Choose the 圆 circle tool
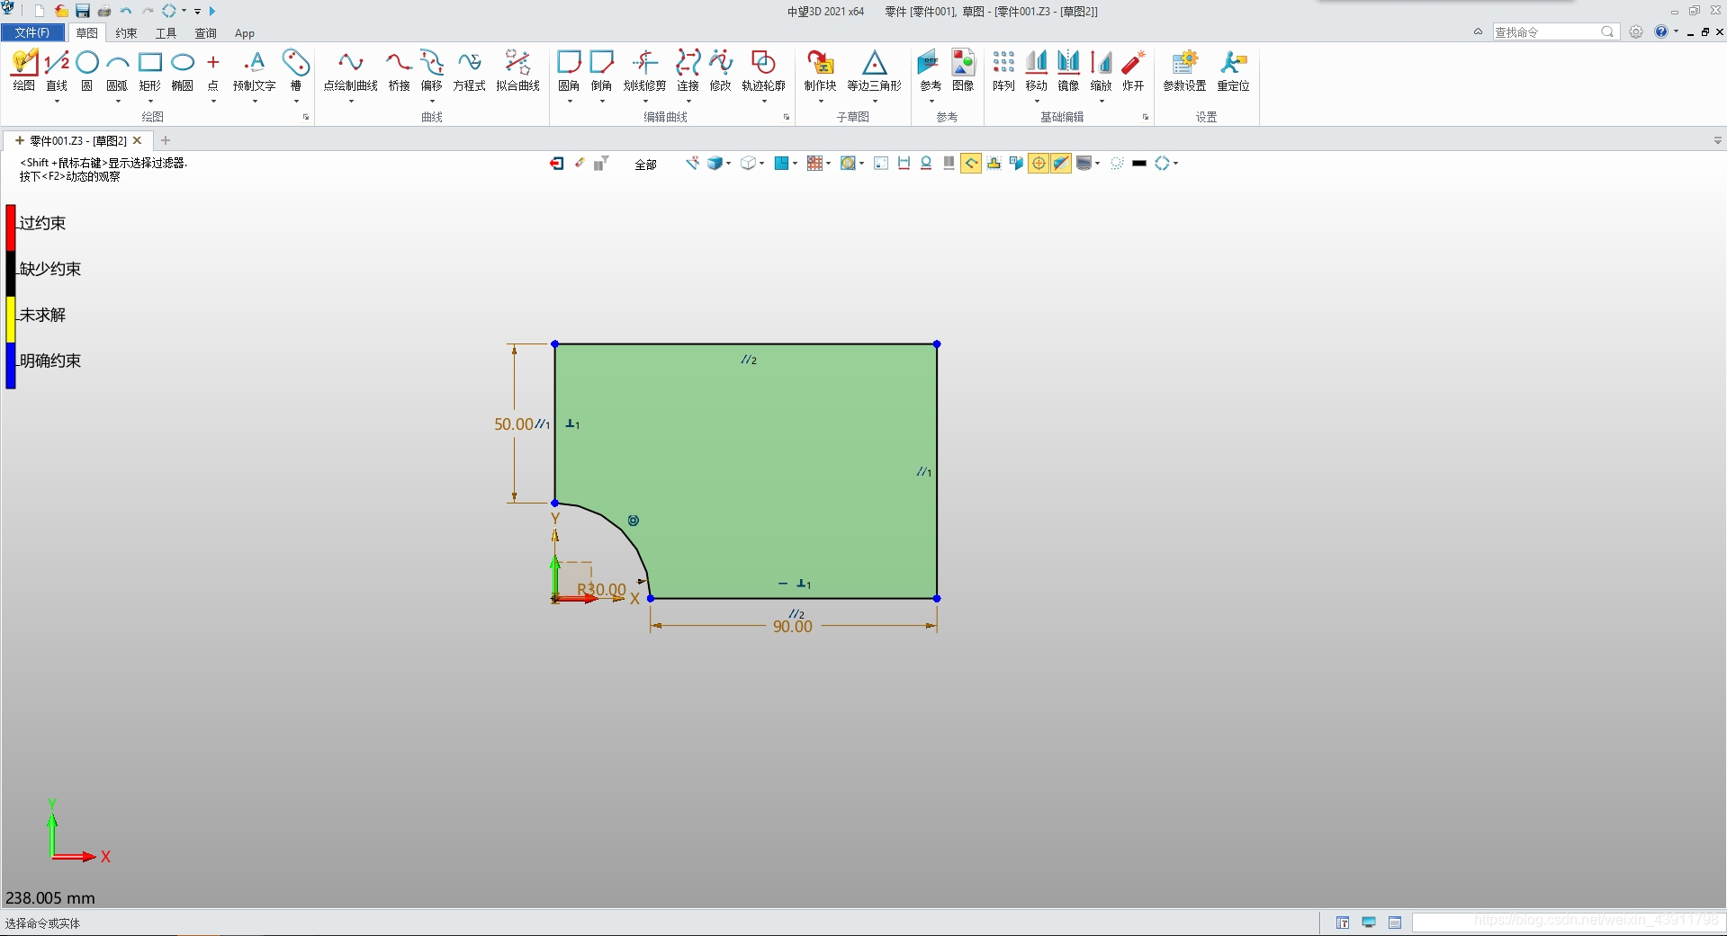Viewport: 1727px width, 936px height. [x=87, y=70]
